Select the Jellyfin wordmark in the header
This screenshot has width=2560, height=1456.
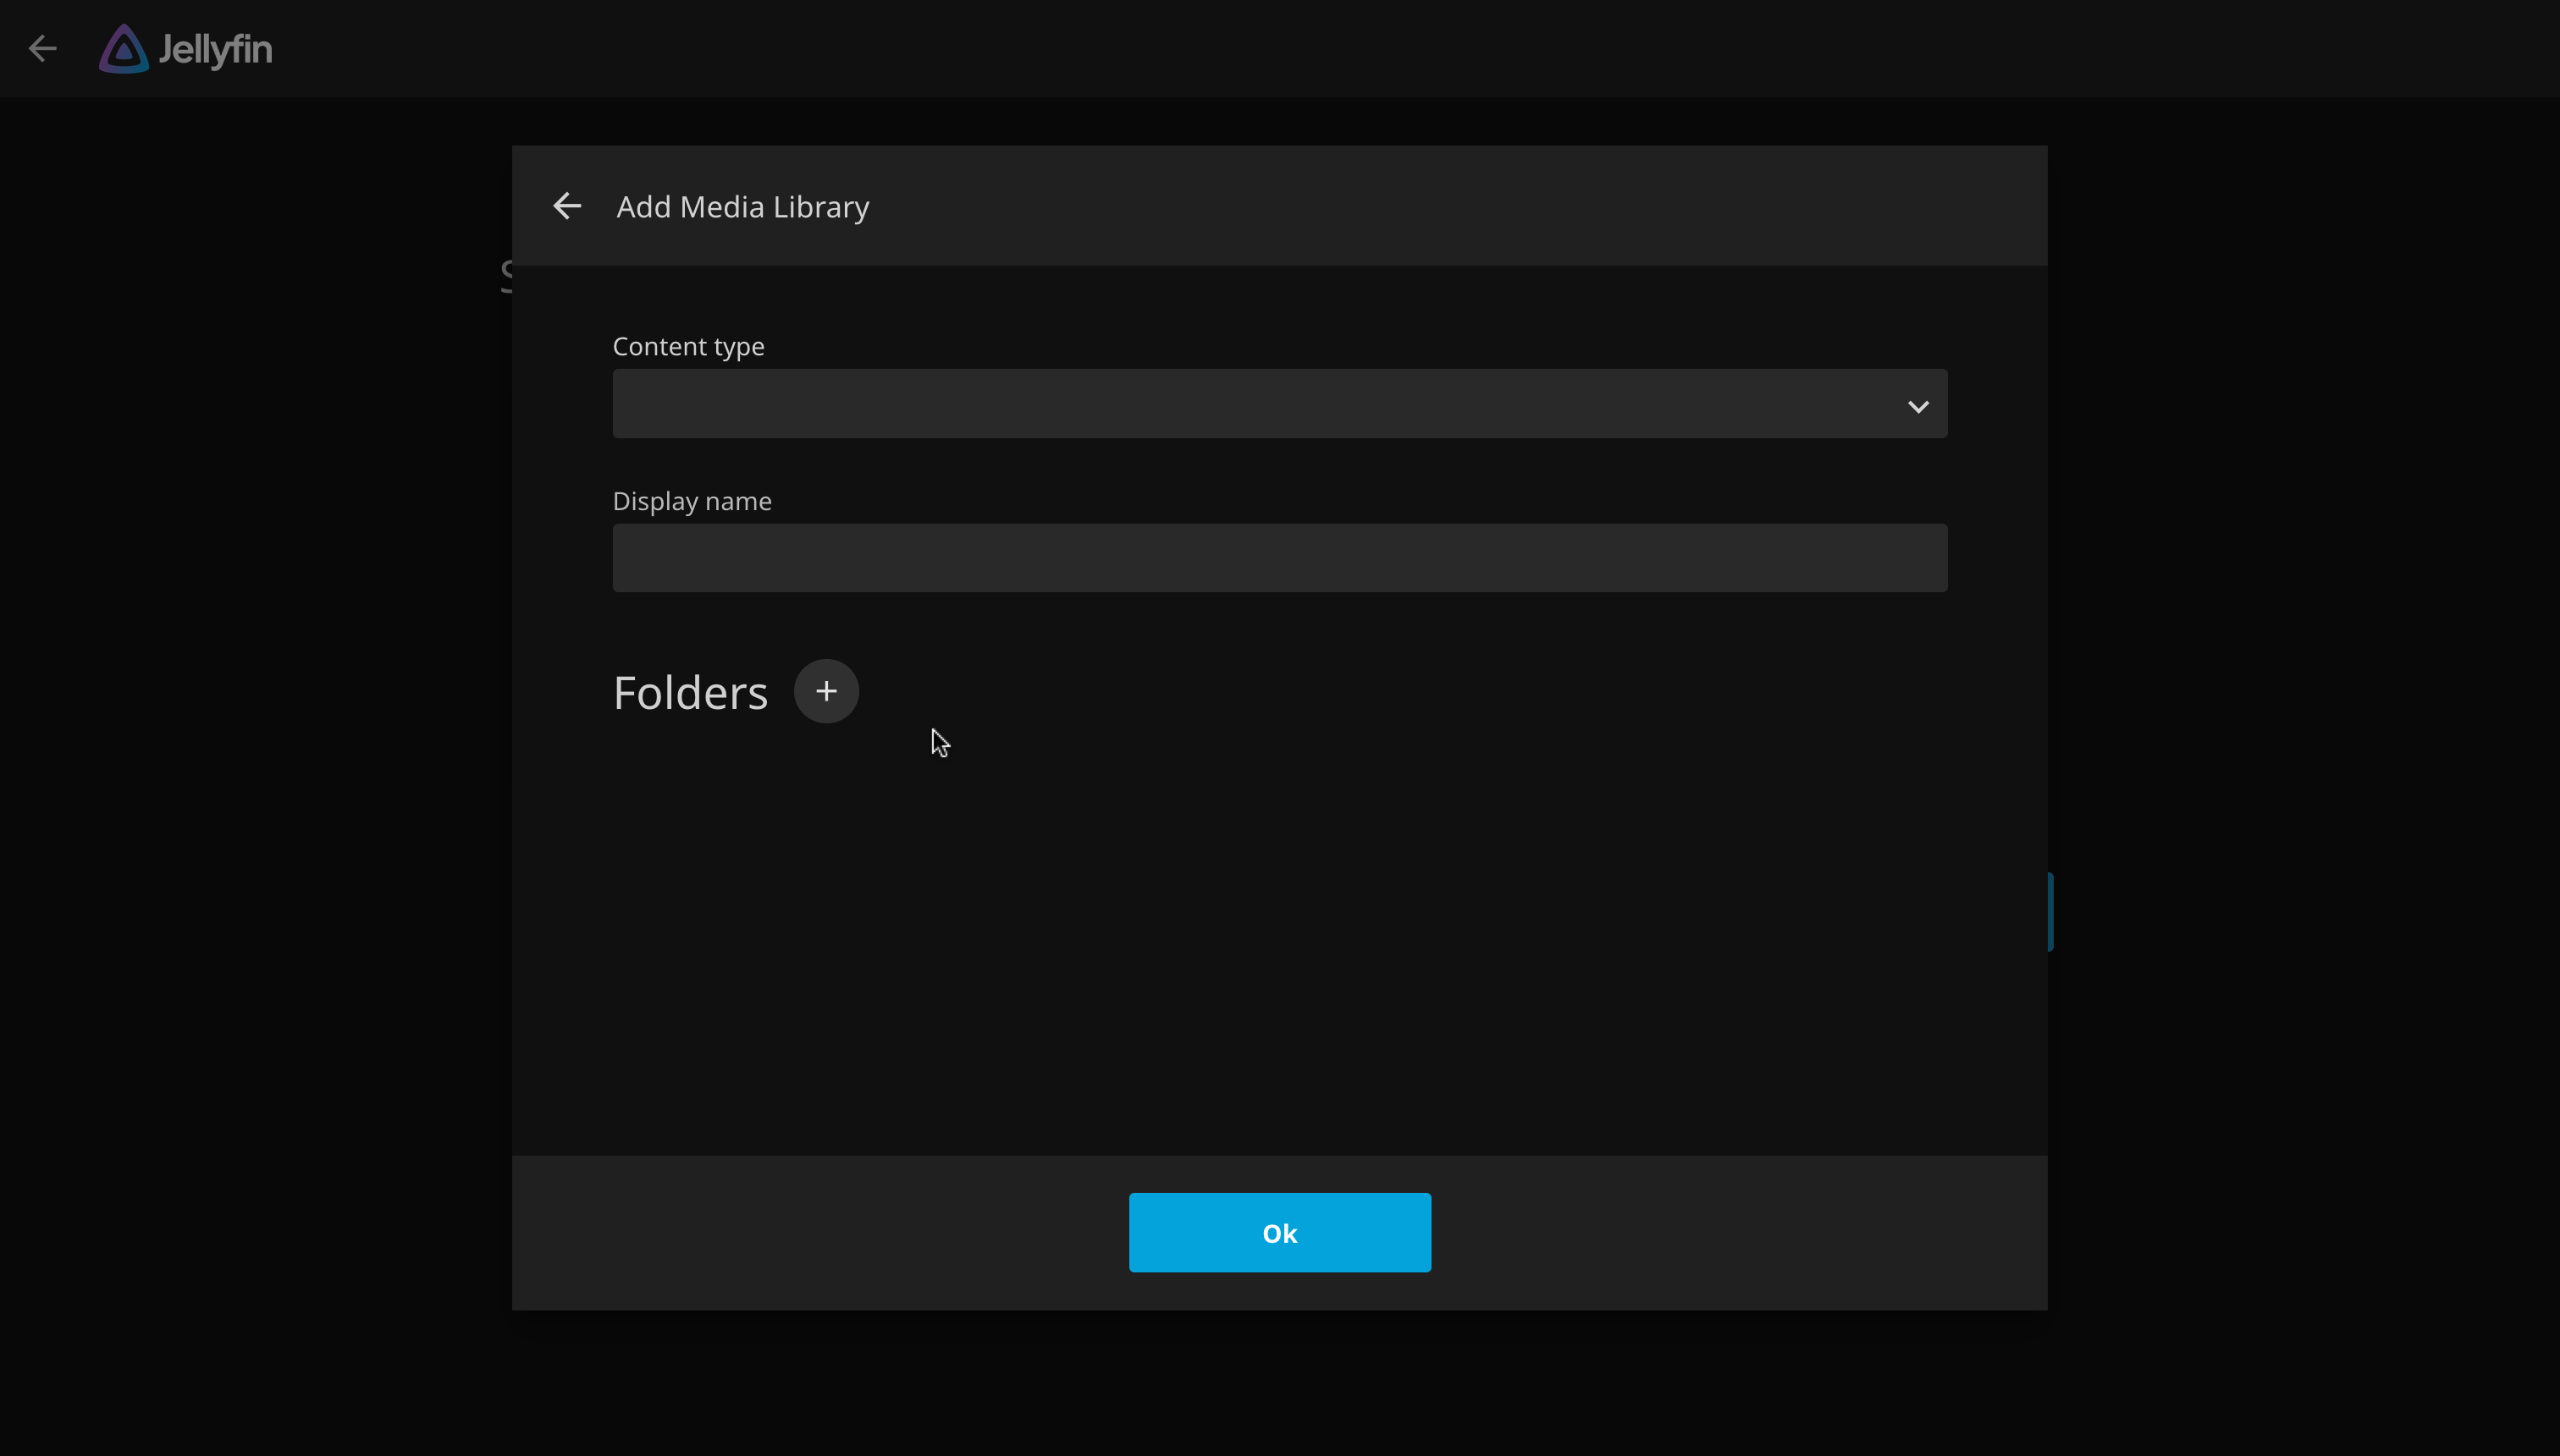pos(218,48)
